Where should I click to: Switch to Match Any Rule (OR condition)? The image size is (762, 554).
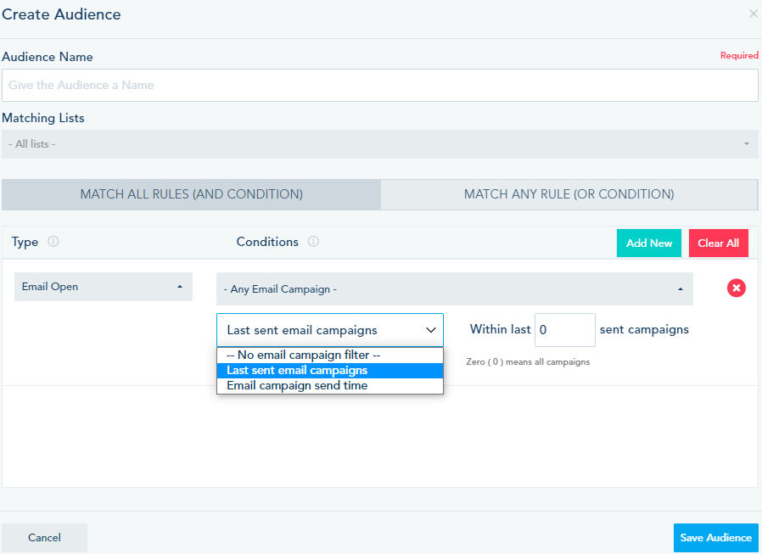569,194
